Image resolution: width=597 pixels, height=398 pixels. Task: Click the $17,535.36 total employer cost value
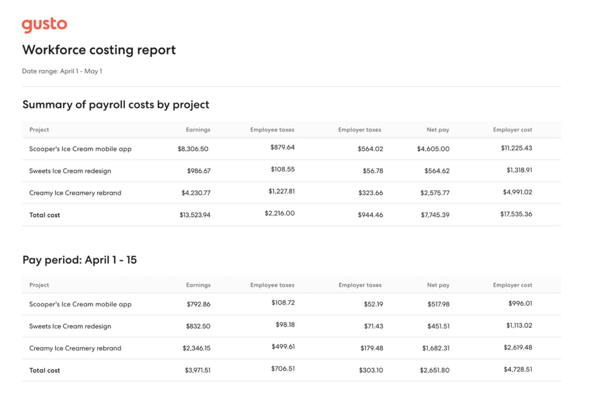tap(516, 214)
